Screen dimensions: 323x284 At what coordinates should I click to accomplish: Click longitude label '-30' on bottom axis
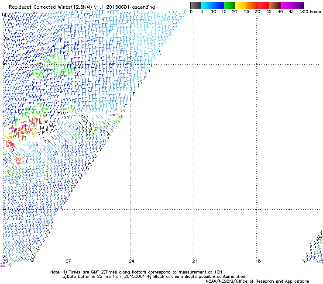[4, 261]
